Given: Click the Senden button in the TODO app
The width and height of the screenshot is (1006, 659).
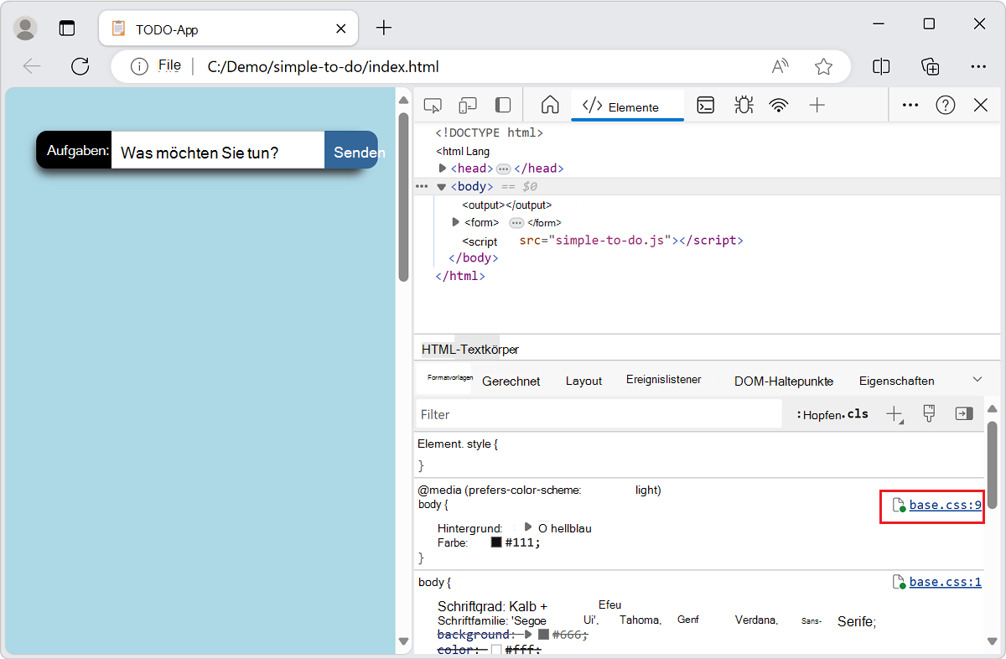Looking at the screenshot, I should coord(358,150).
